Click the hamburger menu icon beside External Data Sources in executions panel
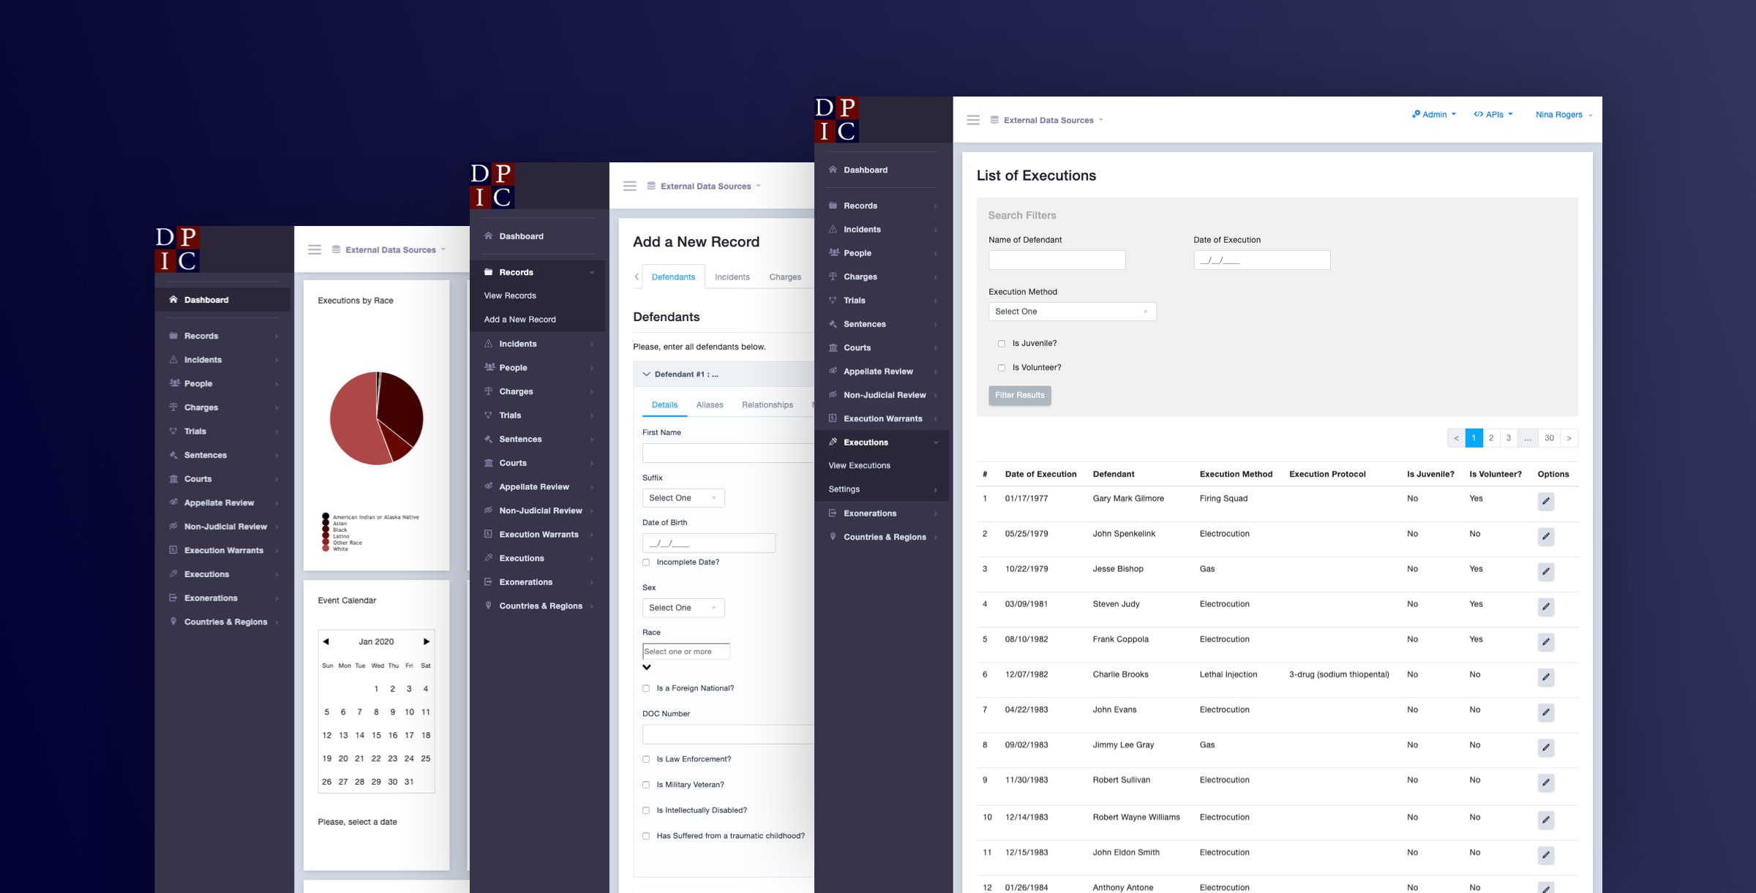Viewport: 1756px width, 893px height. pos(972,120)
